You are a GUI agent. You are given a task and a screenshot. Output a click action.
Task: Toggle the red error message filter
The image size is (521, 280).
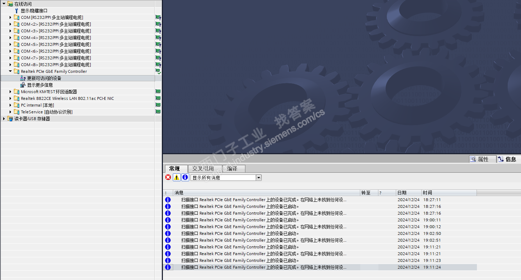click(168, 177)
